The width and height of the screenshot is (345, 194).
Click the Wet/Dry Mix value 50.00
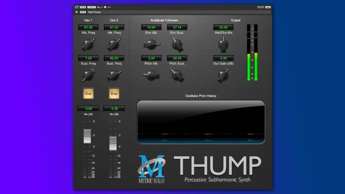tap(223, 27)
